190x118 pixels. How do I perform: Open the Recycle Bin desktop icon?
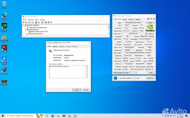coord(4,4)
